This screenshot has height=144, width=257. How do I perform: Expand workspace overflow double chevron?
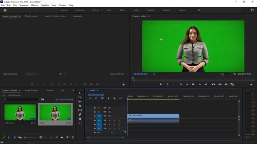(x=199, y=10)
